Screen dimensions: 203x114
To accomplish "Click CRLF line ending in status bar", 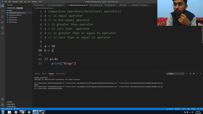I will pos(188,109).
